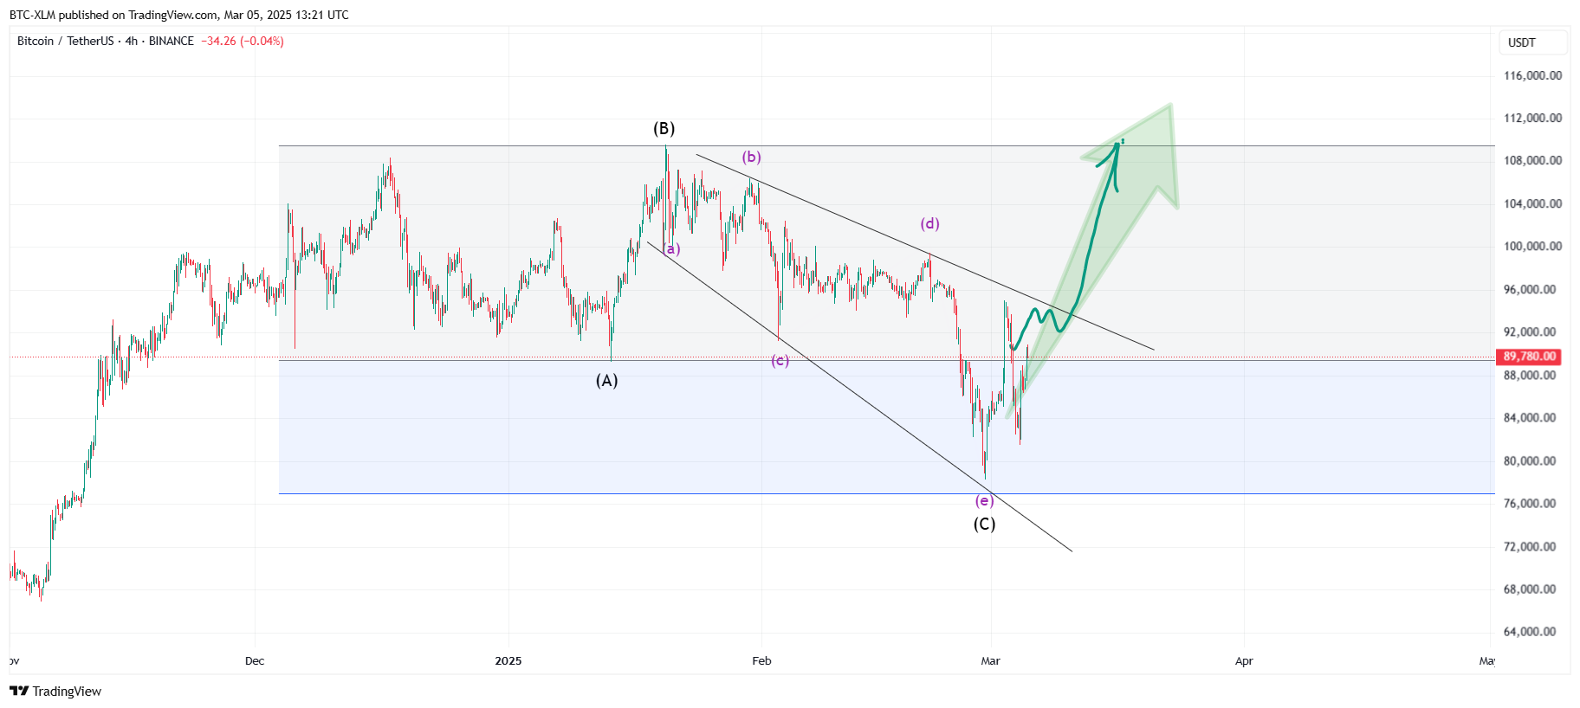Screen dimensions: 1580x708
Task: Click the 108,000.00 price axis label
Action: [1532, 160]
